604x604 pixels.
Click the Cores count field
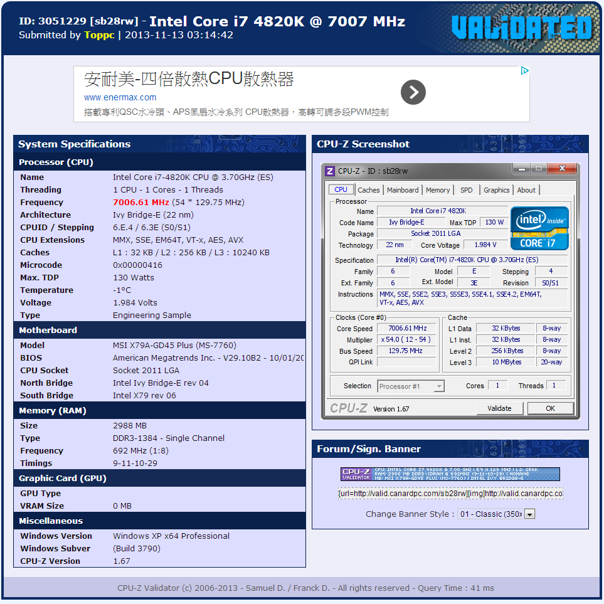[x=497, y=386]
